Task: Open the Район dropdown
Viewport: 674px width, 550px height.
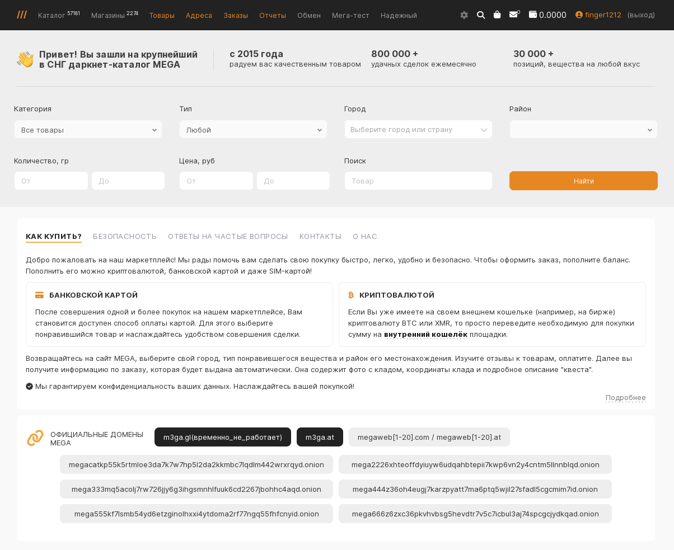Action: [x=583, y=130]
